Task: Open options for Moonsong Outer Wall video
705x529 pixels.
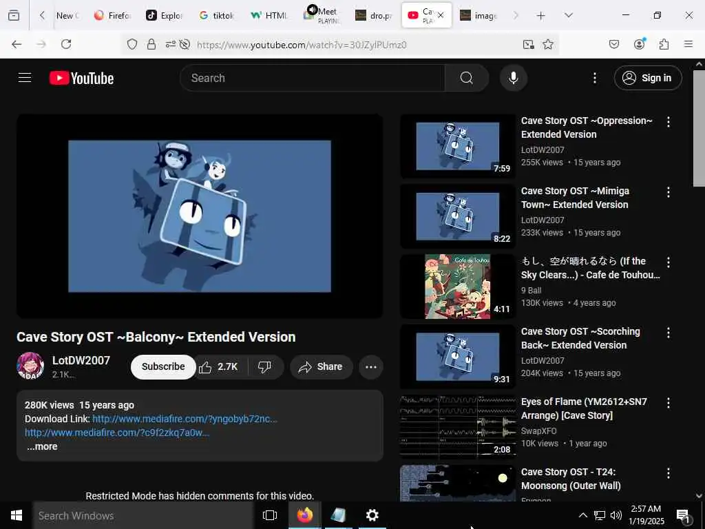Action: click(x=668, y=473)
